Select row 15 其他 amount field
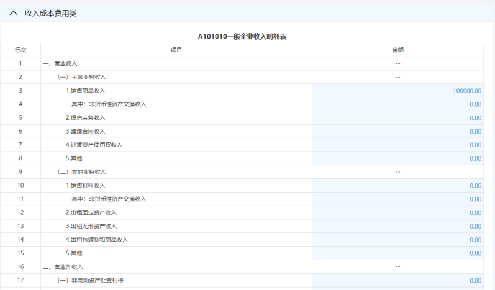Image resolution: width=495 pixels, height=290 pixels. coord(397,253)
